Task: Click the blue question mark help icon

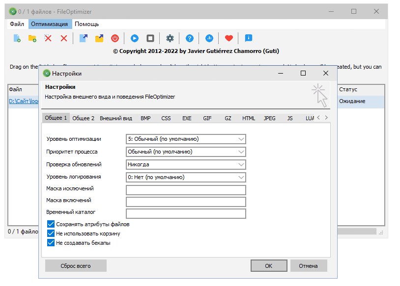Action: pos(189,38)
